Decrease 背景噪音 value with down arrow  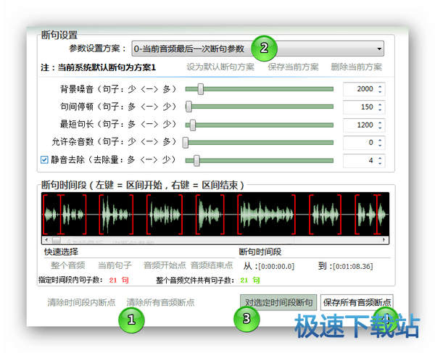coord(380,92)
